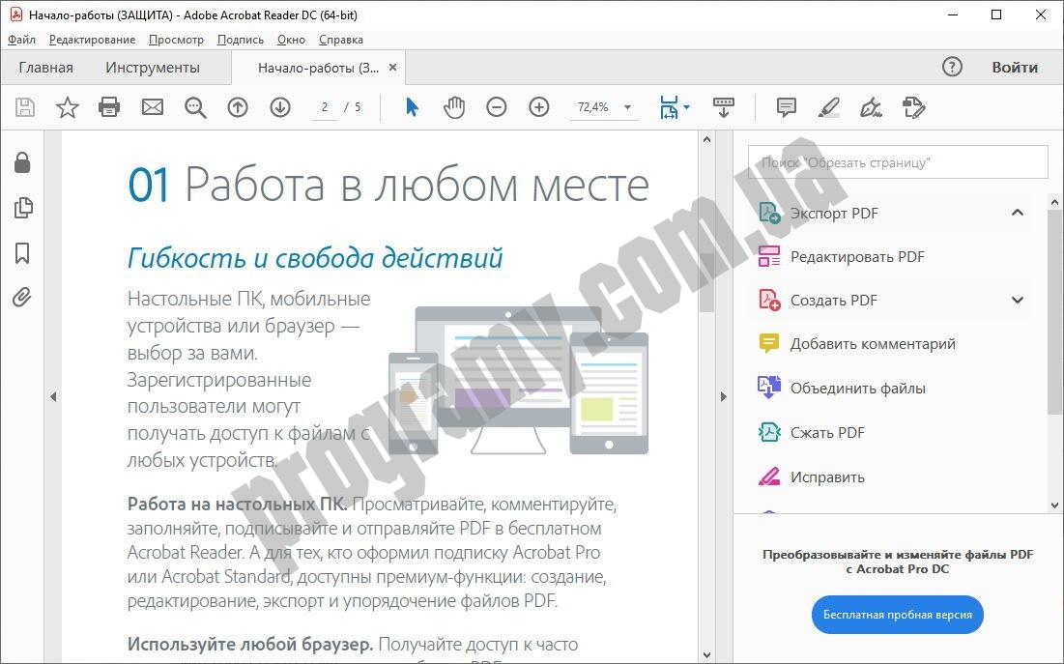Click the fit page width icon
The width and height of the screenshot is (1064, 664).
pyautogui.click(x=669, y=107)
